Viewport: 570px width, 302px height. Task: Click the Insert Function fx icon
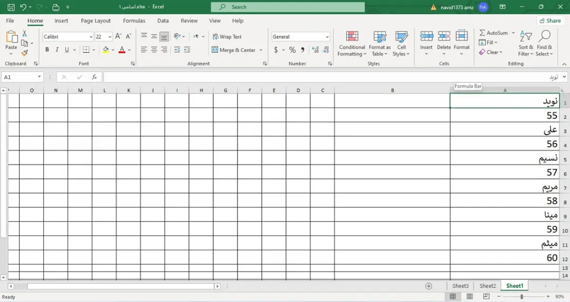point(94,77)
